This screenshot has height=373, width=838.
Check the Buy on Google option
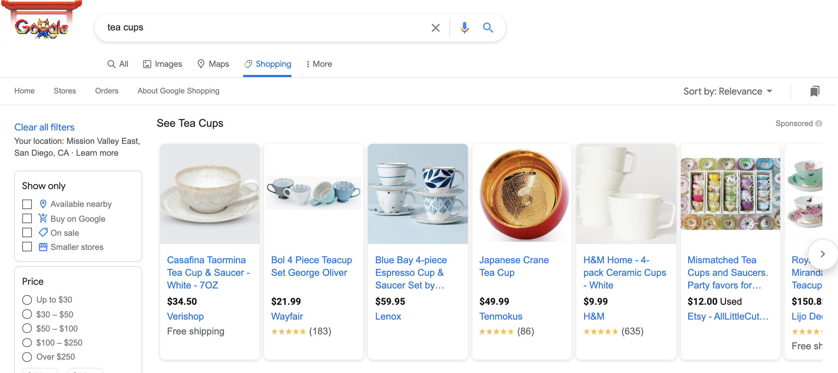point(27,218)
